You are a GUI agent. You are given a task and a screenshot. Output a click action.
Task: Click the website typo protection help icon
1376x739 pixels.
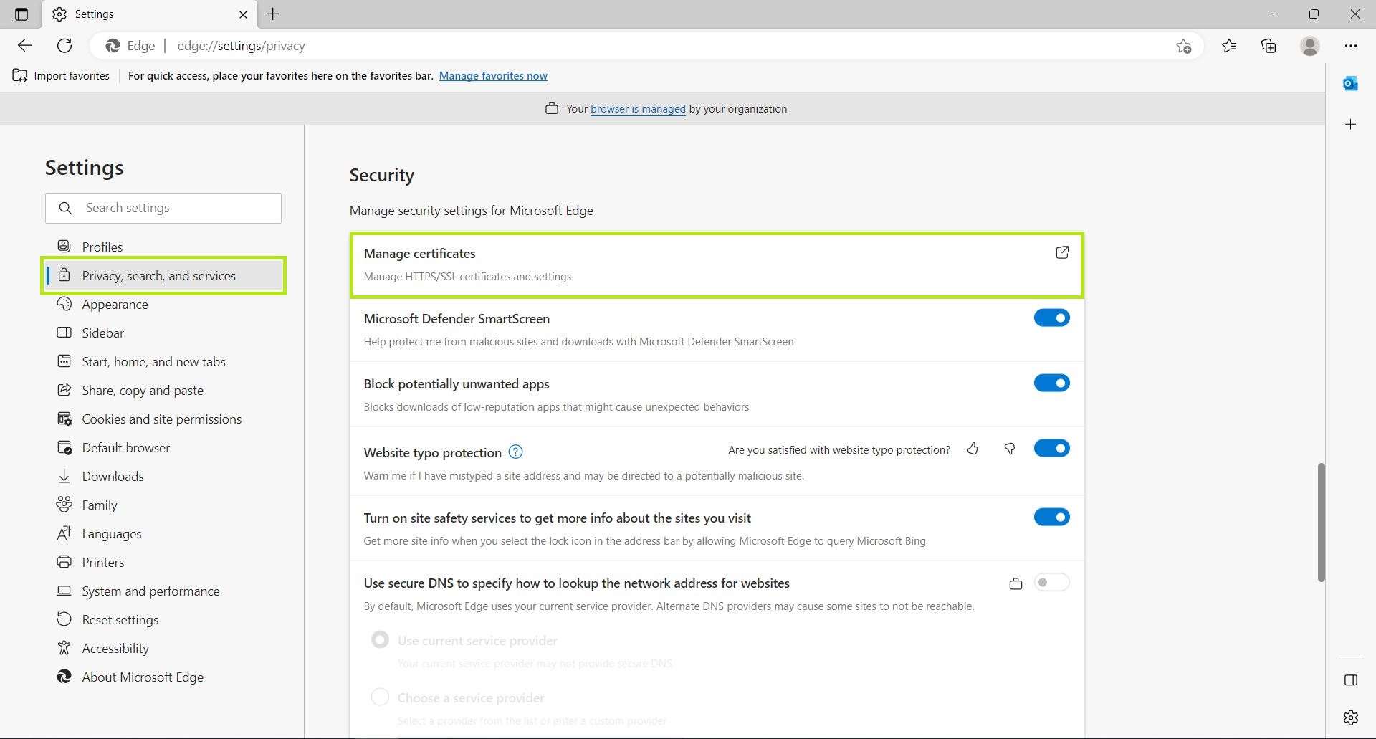(515, 452)
